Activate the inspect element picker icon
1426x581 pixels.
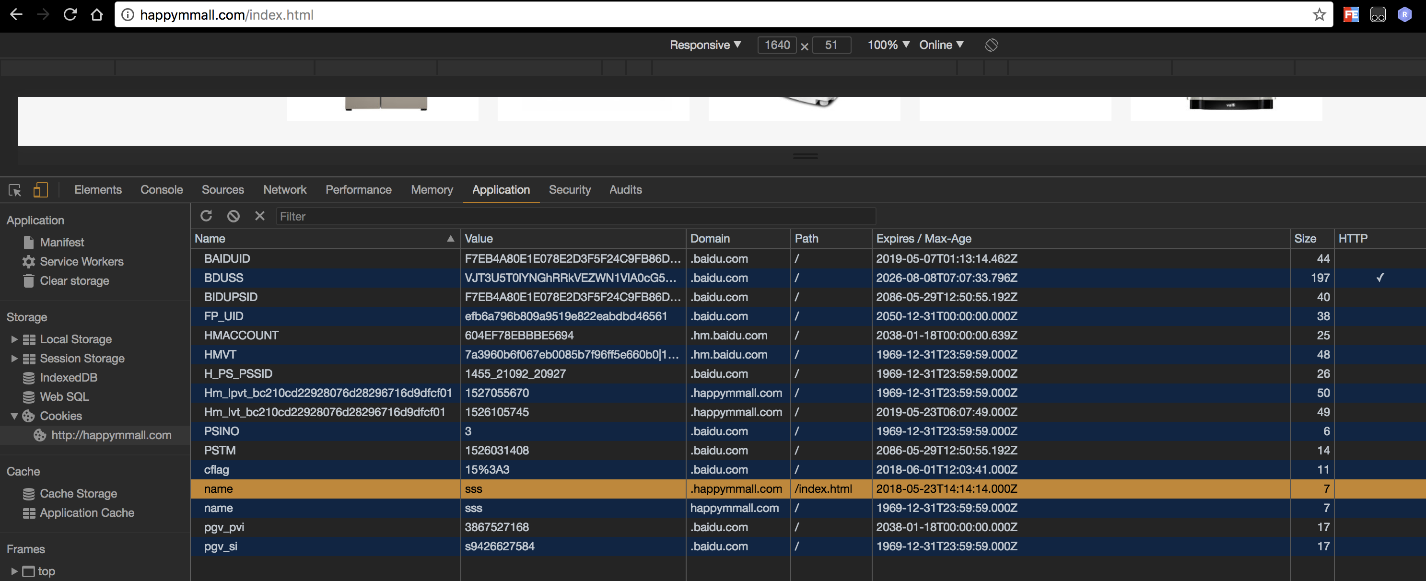pos(15,190)
